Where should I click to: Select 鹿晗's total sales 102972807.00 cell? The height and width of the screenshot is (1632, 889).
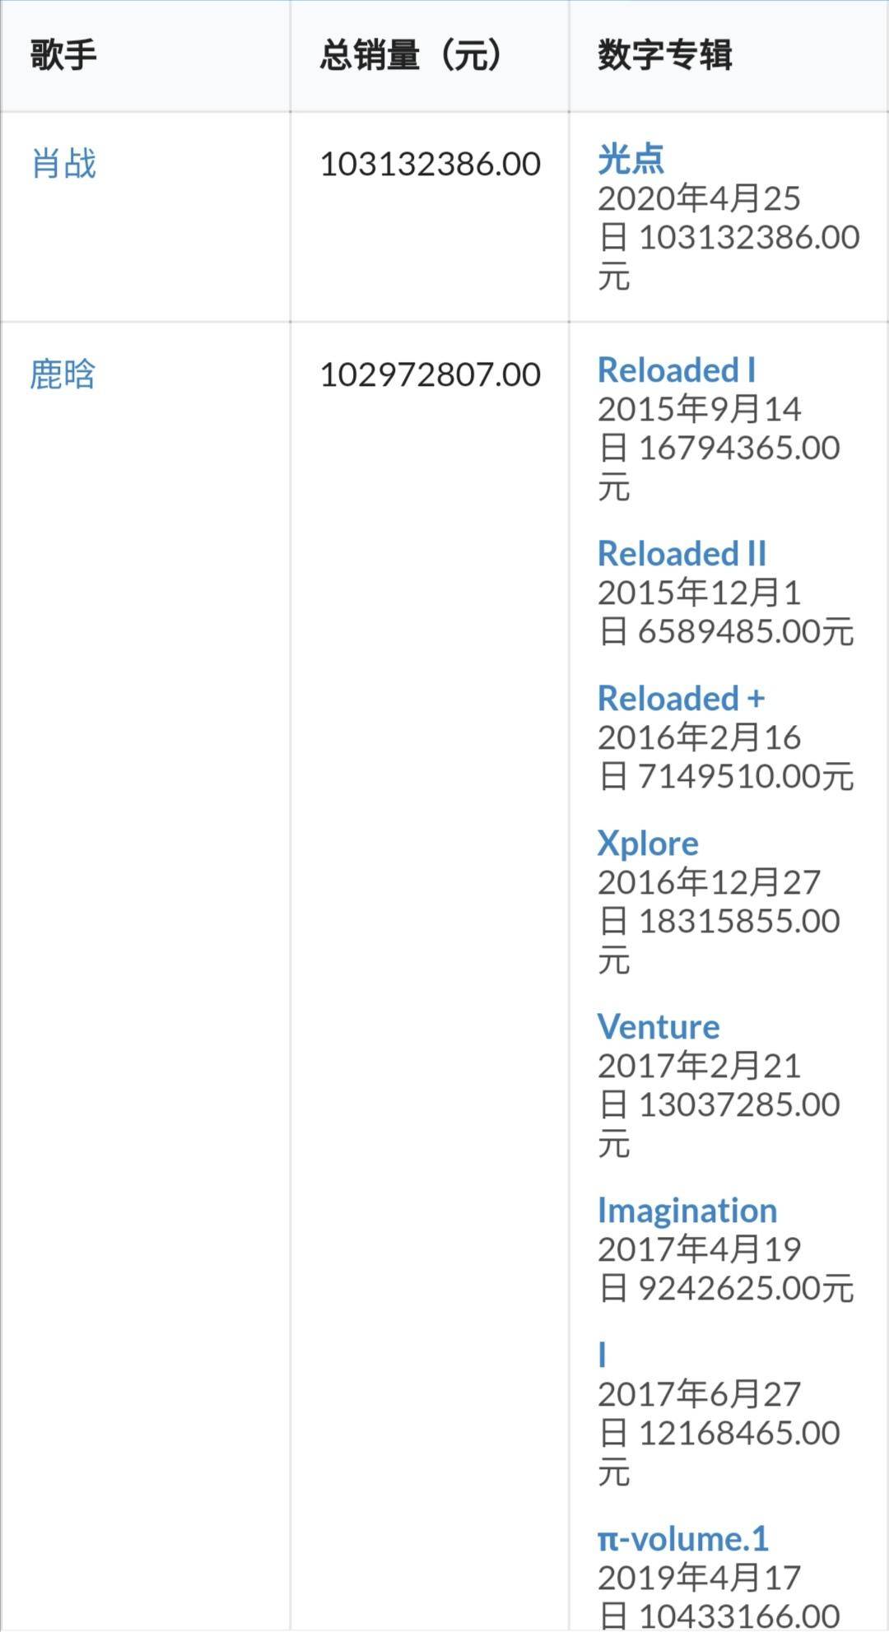[430, 374]
